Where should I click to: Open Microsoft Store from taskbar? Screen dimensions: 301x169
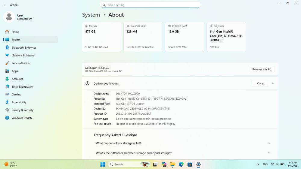point(190,164)
